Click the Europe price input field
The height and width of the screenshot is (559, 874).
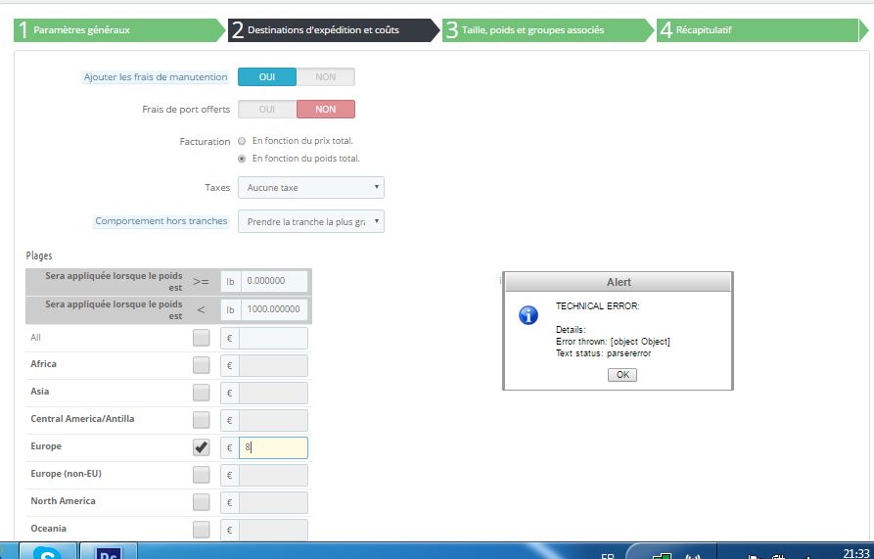tap(274, 447)
